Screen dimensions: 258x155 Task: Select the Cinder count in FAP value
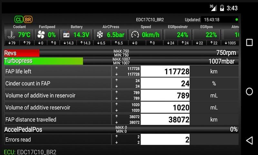click(x=165, y=83)
